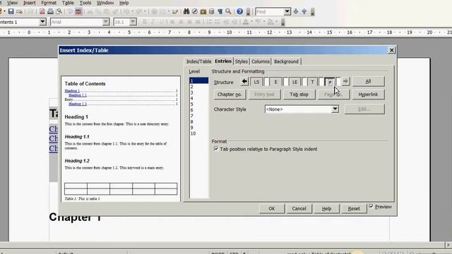Click the Hyperlink button
The width and height of the screenshot is (452, 254).
click(x=368, y=94)
